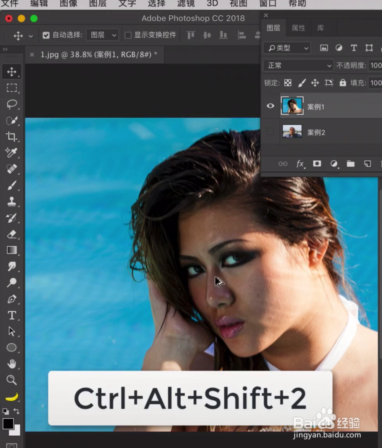Select the Ellipse shape tool

tap(12, 348)
